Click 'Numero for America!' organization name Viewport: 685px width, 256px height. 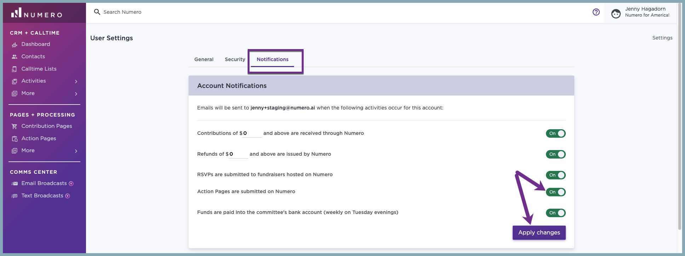(647, 15)
